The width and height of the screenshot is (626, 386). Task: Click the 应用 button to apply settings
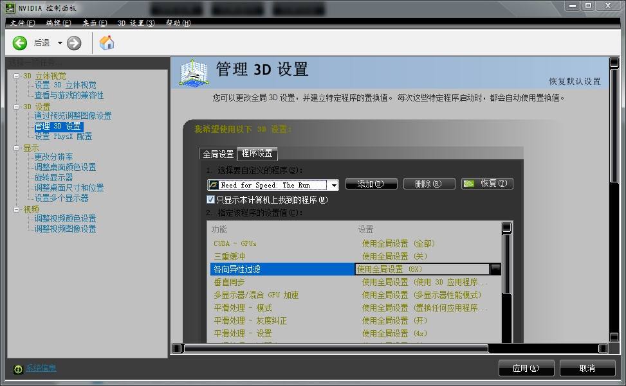point(526,368)
